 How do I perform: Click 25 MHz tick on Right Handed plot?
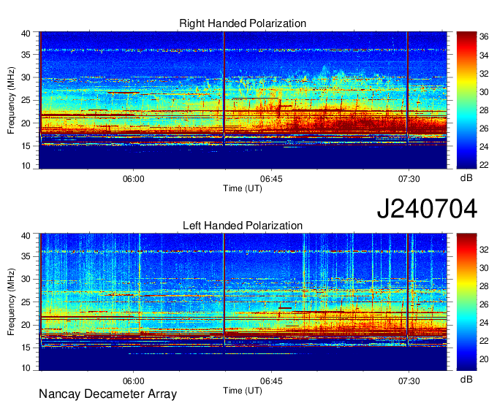click(26, 100)
